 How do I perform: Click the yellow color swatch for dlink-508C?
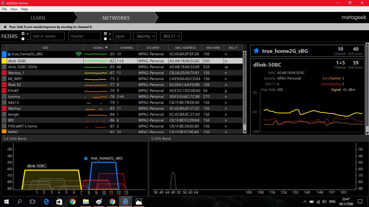pos(4,61)
